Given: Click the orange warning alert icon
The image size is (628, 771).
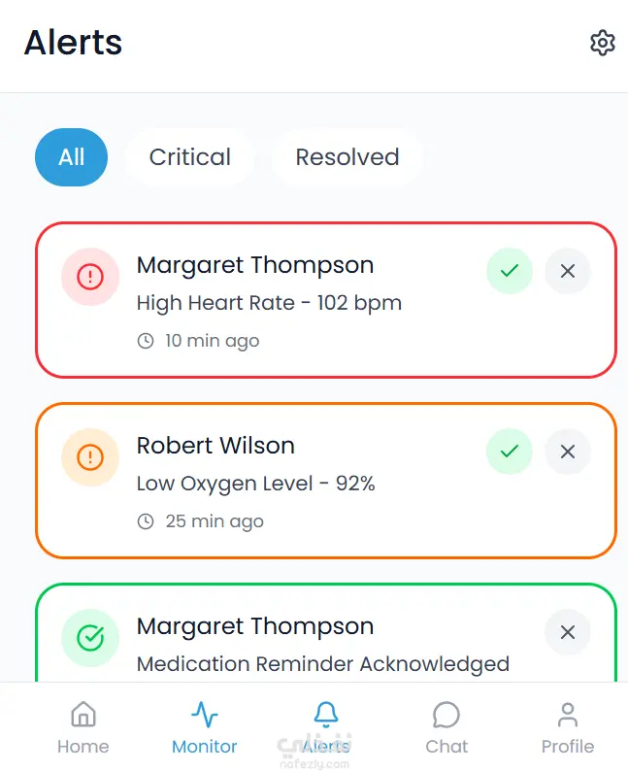Looking at the screenshot, I should tap(90, 456).
